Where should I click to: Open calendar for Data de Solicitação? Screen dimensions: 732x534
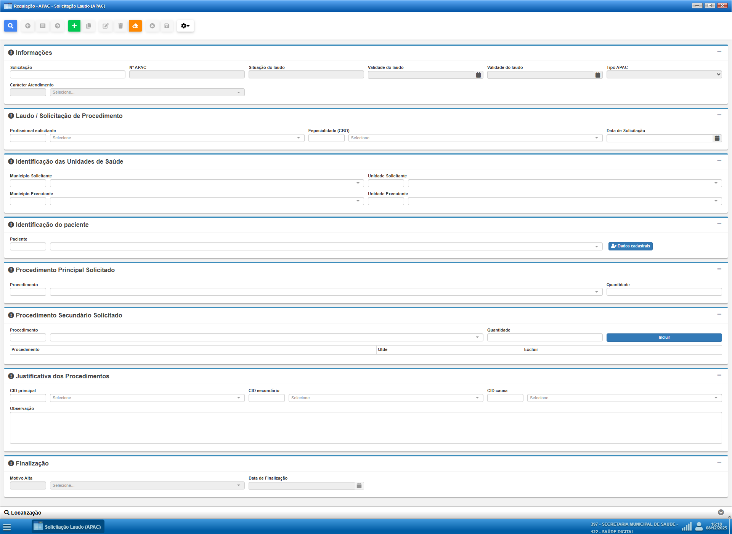click(717, 138)
